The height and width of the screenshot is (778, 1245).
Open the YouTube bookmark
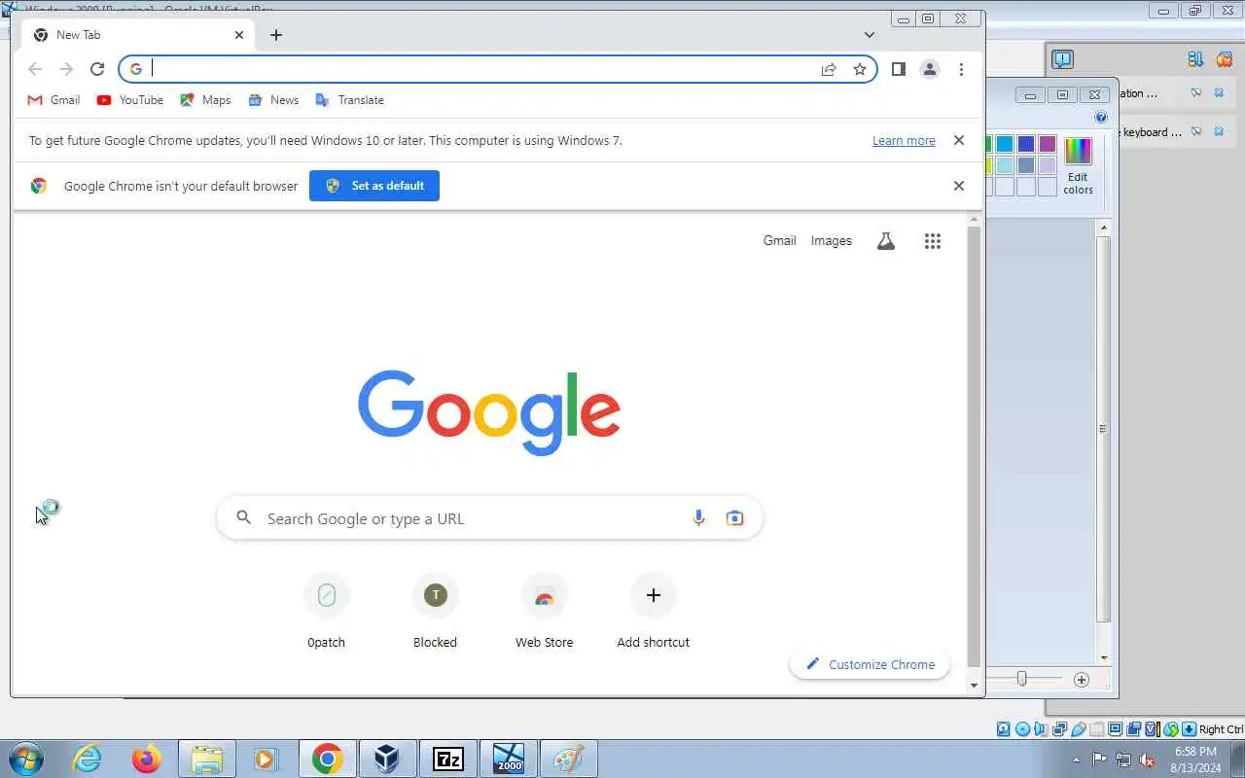coord(129,100)
